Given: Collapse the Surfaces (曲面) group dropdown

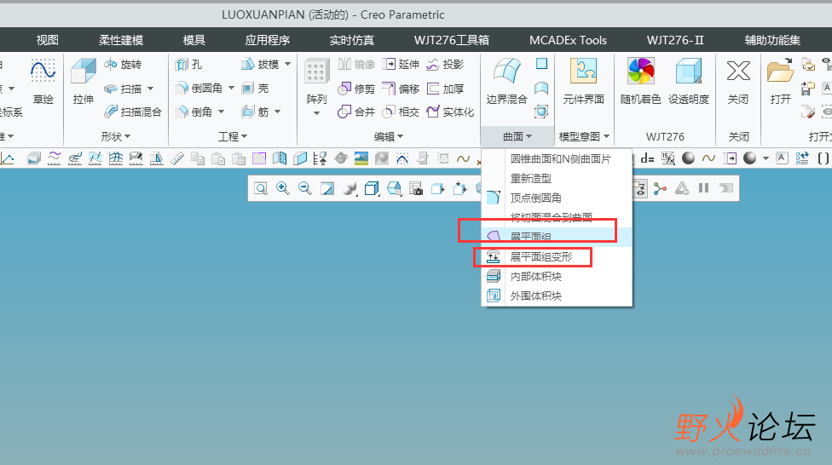Looking at the screenshot, I should [517, 137].
